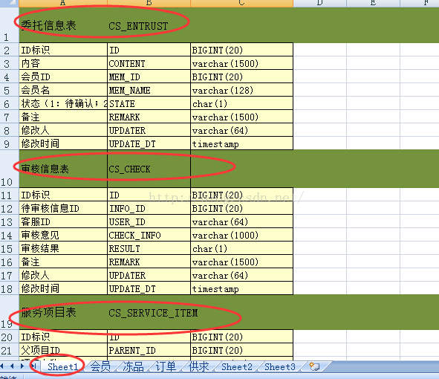Click the 会员名 cell
This screenshot has width=439, height=379.
[x=63, y=90]
